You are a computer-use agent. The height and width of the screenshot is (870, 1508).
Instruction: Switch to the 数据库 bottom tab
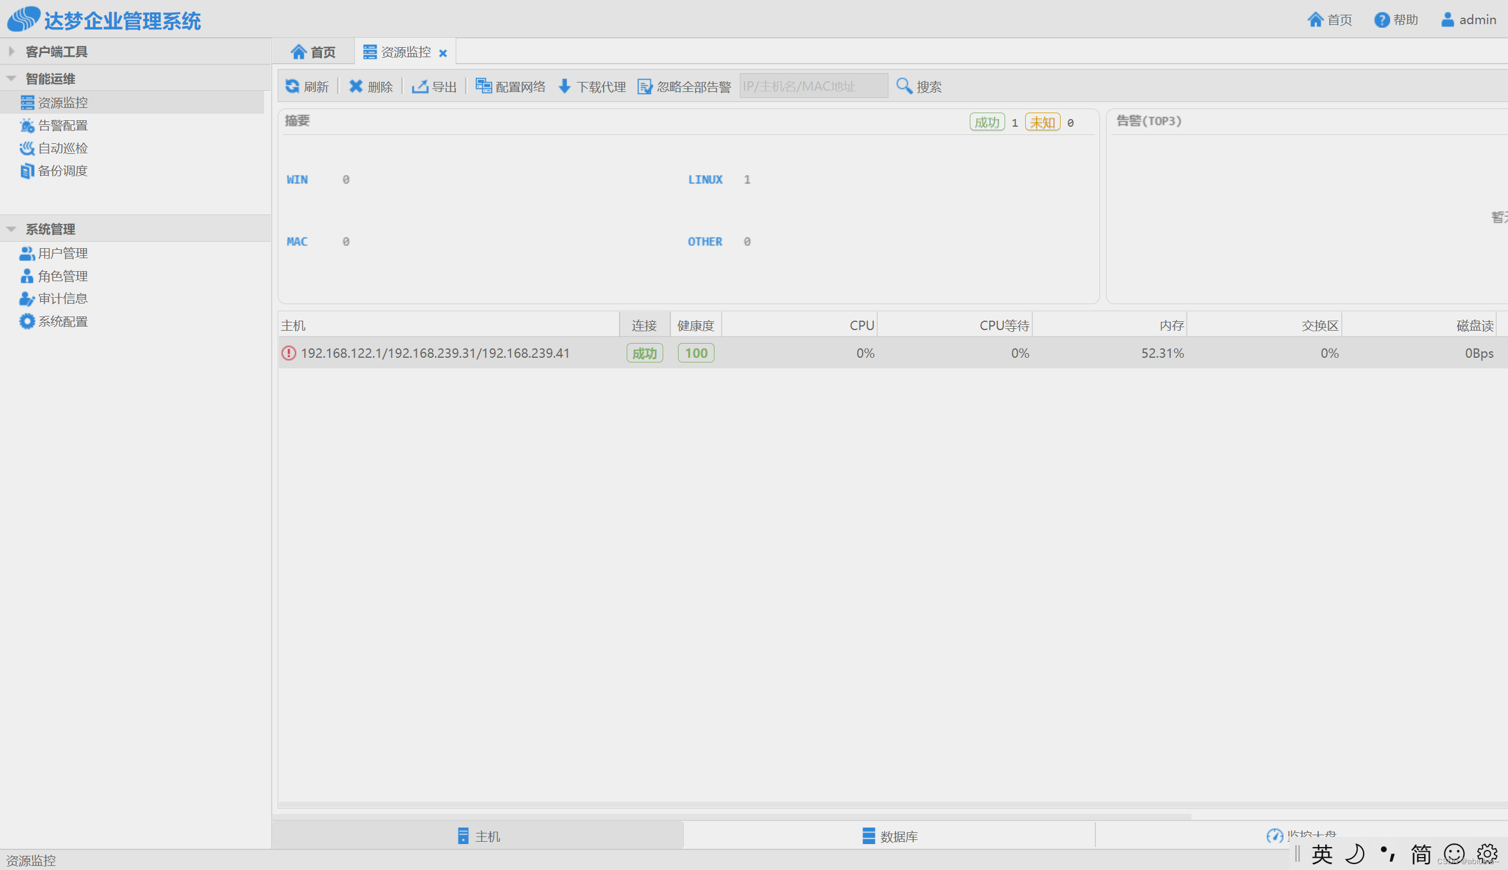click(x=890, y=836)
